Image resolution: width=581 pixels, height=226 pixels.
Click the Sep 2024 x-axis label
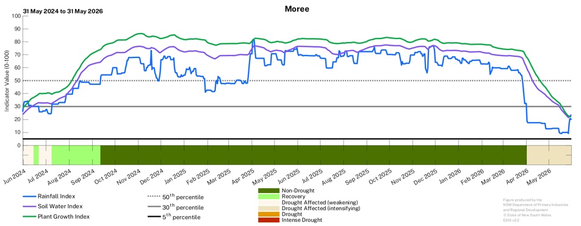point(82,177)
